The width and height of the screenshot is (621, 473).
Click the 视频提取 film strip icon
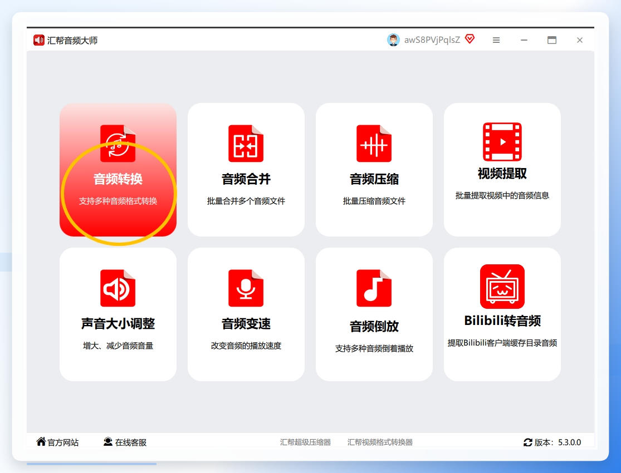[x=502, y=142]
